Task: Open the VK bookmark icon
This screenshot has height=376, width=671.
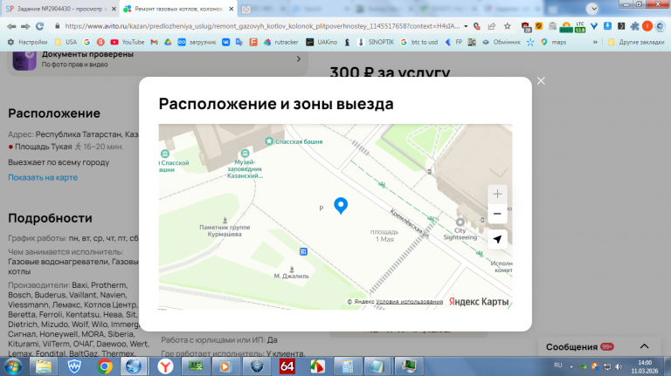Action: [225, 42]
